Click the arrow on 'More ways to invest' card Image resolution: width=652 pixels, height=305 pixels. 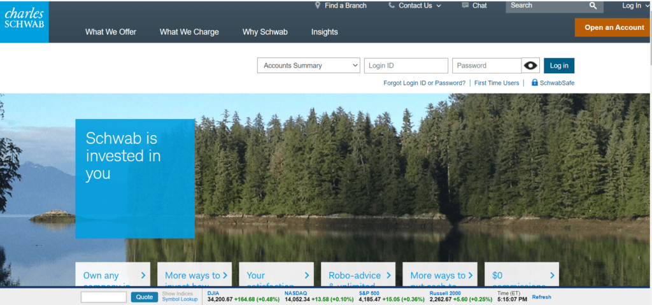[225, 275]
